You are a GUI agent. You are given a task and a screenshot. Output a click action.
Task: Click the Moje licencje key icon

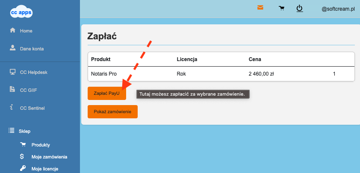tap(23, 169)
